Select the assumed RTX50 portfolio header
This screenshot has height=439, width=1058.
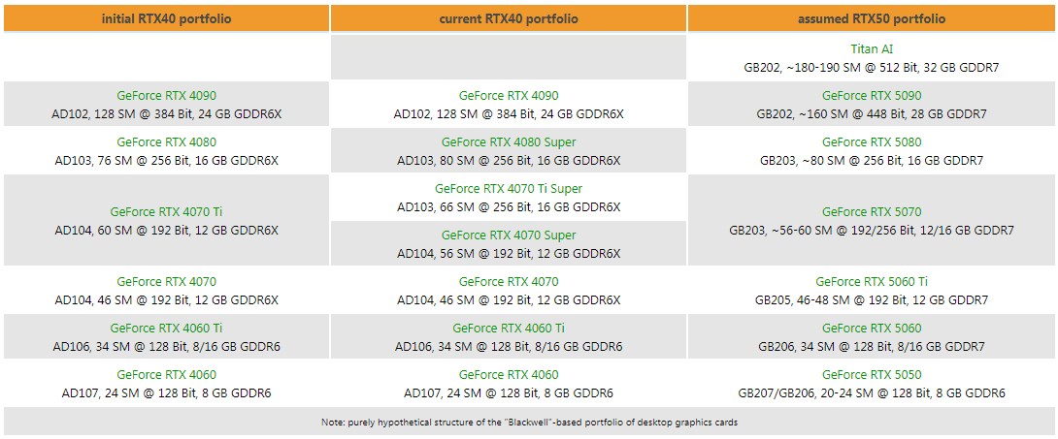click(871, 18)
